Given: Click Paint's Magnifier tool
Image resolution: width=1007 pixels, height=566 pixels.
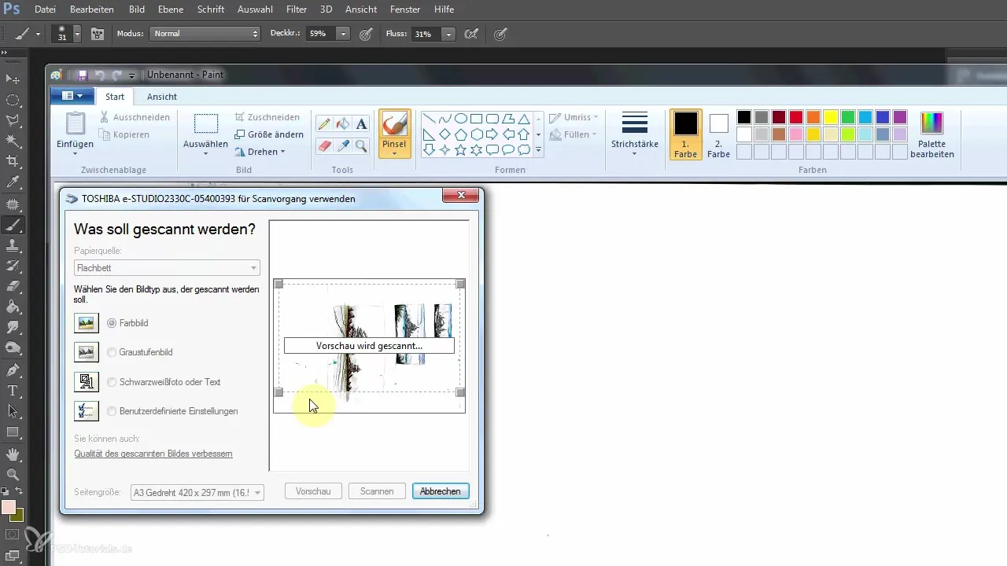Looking at the screenshot, I should pyautogui.click(x=361, y=145).
